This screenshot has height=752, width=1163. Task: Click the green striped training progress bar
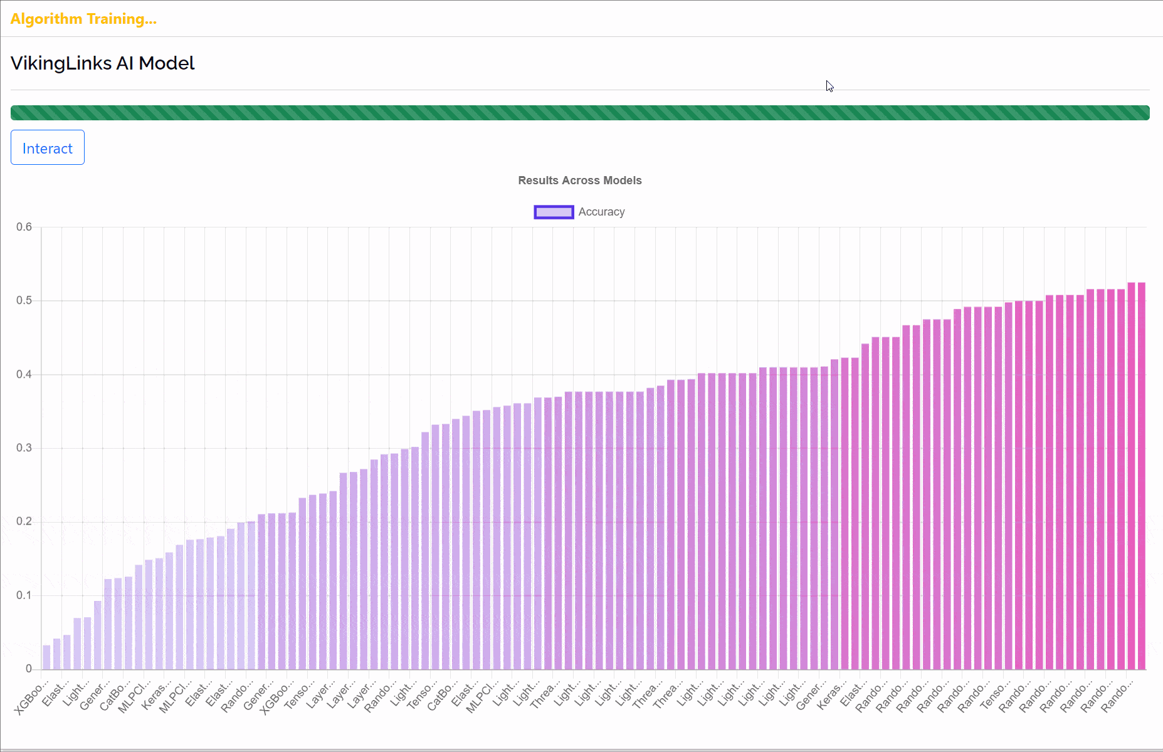[580, 113]
